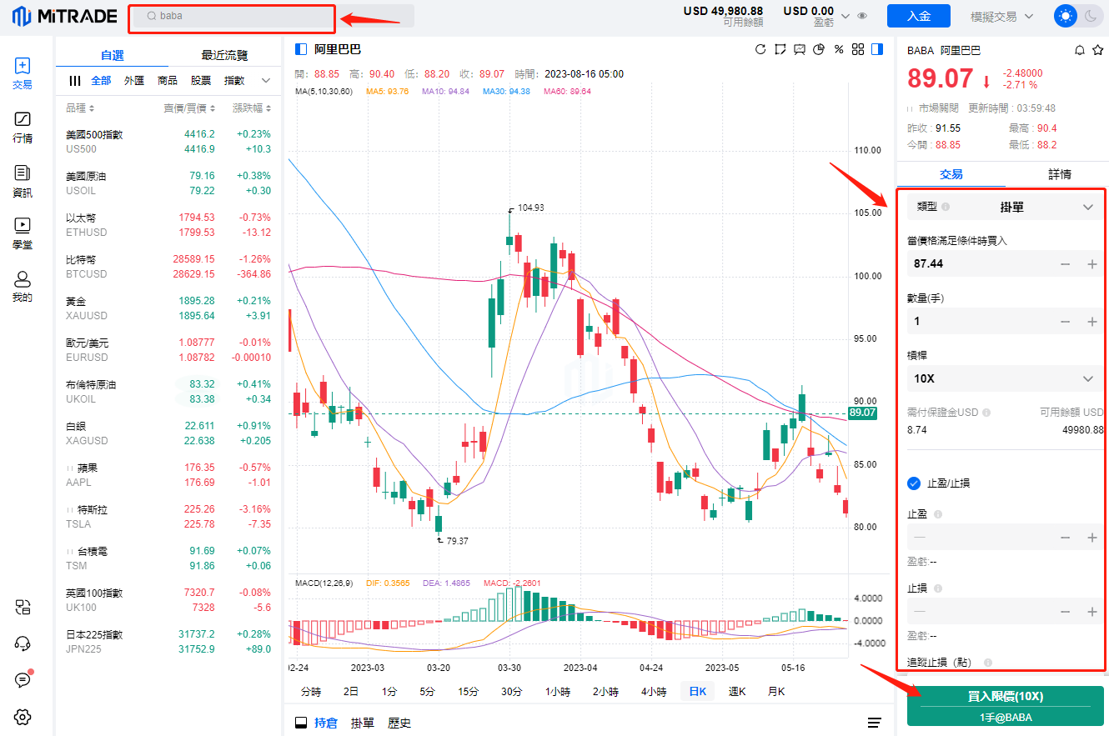This screenshot has height=736, width=1109.
Task: Switch to dark mode moon toggle
Action: [1090, 16]
